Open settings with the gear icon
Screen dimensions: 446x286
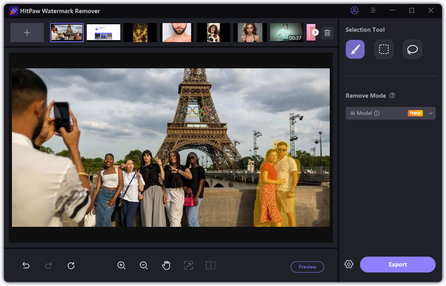tap(349, 264)
